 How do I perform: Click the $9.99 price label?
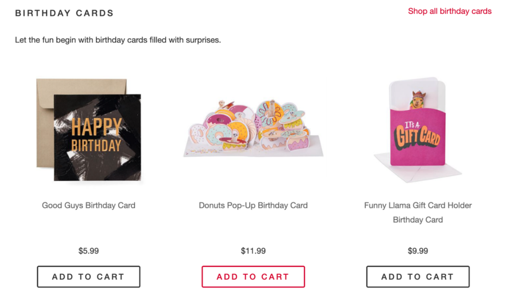[x=417, y=251]
